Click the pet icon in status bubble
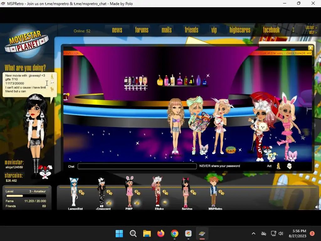This screenshot has height=241, width=321. click(x=52, y=89)
